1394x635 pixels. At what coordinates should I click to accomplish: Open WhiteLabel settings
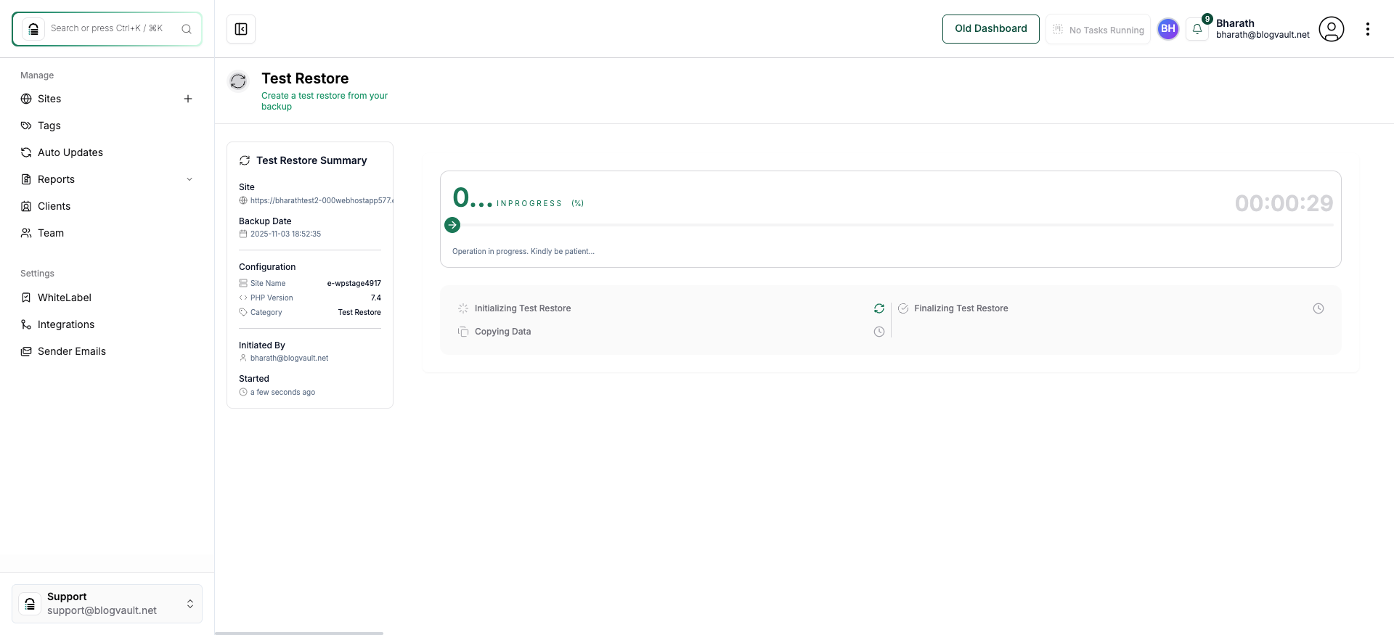point(65,298)
